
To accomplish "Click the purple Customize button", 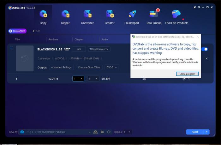I will (17, 31).
